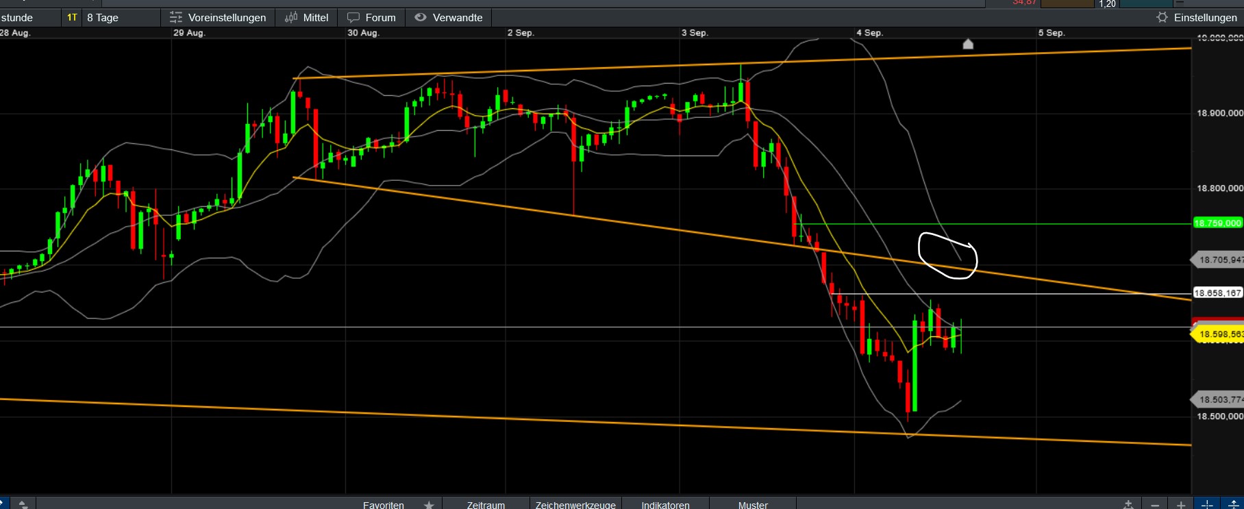Click the Favoriten star icon
Image resolution: width=1244 pixels, height=509 pixels.
click(429, 505)
